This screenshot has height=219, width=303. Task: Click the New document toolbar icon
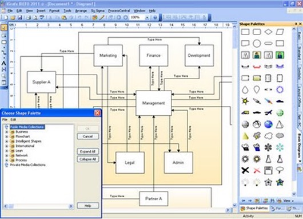6,18
